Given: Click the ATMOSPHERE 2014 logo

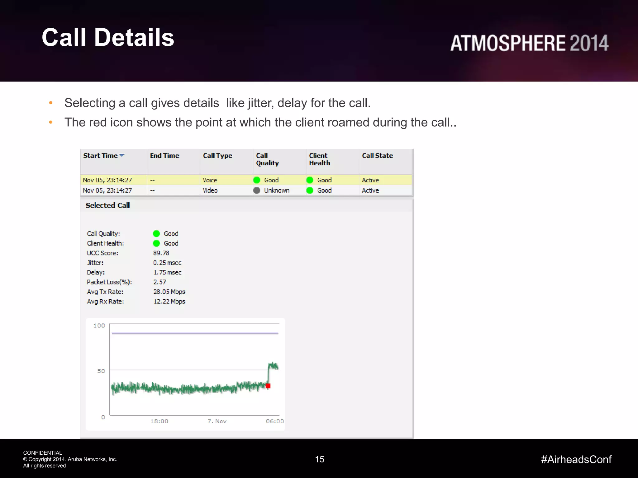Looking at the screenshot, I should pos(529,43).
